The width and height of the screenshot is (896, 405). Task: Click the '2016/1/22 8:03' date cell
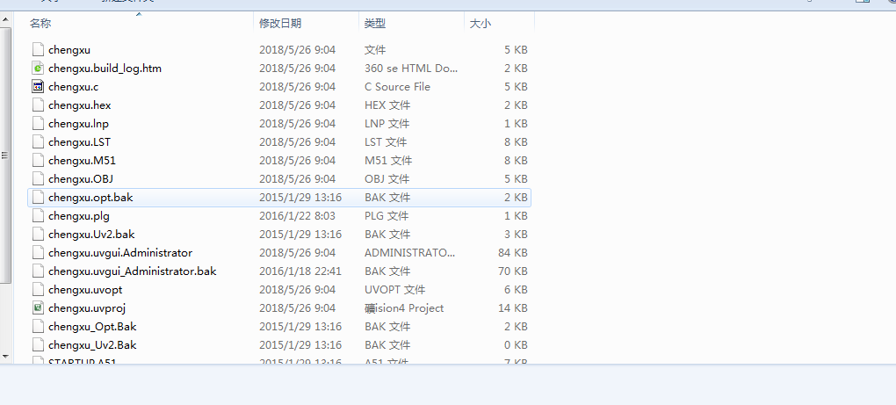(x=297, y=216)
